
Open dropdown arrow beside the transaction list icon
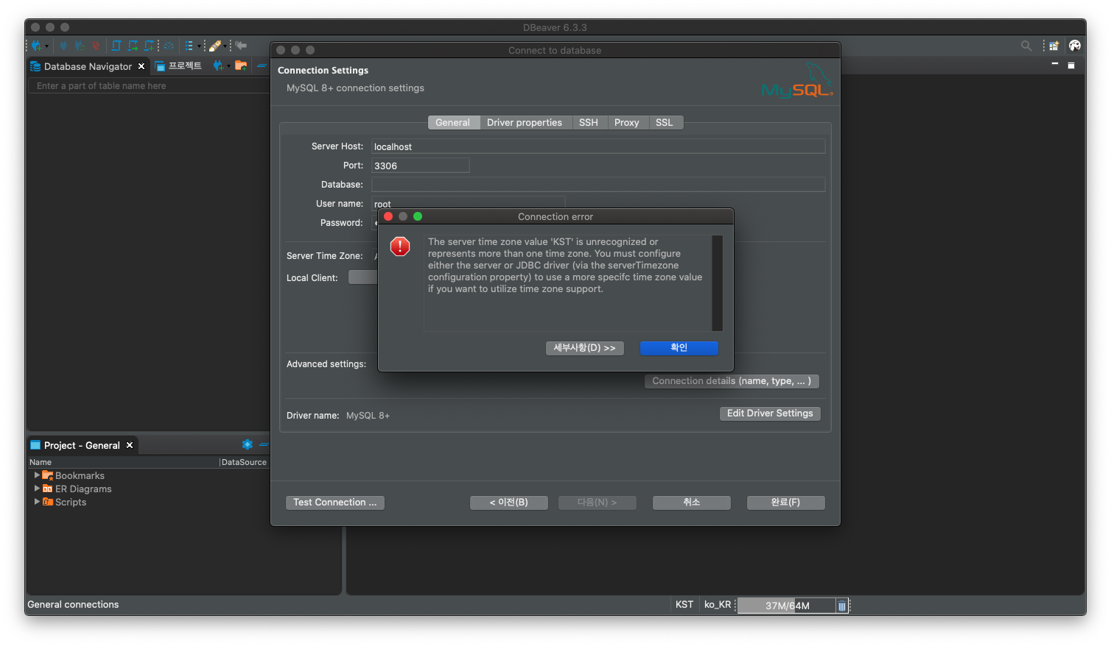[x=199, y=46]
